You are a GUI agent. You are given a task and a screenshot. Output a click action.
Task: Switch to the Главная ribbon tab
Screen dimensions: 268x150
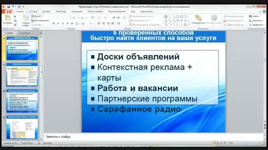20,11
